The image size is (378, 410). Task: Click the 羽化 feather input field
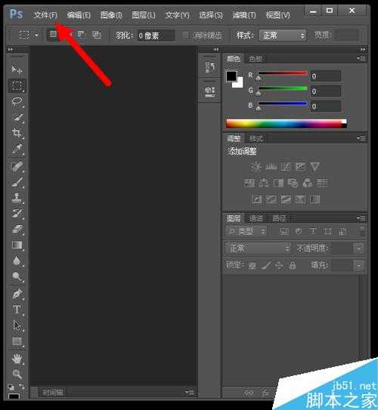pos(156,35)
